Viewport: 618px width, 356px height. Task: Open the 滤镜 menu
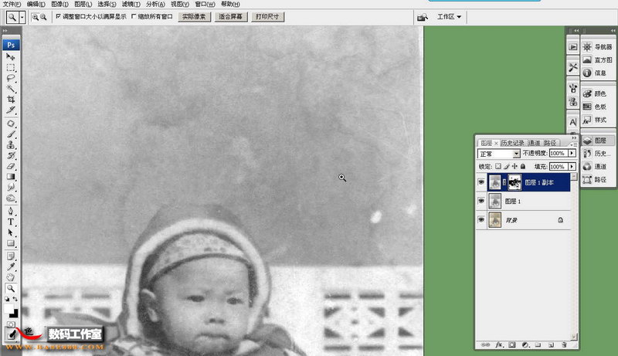(x=131, y=4)
